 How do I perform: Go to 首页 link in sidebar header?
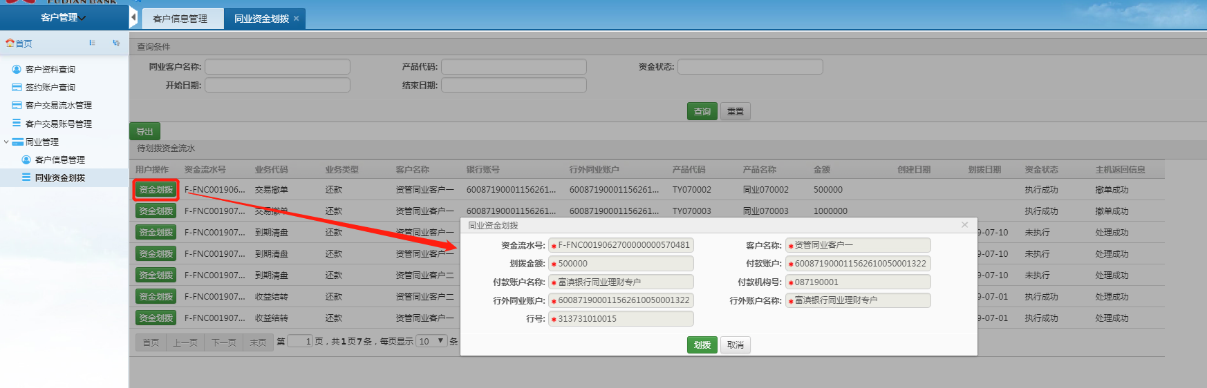click(24, 43)
